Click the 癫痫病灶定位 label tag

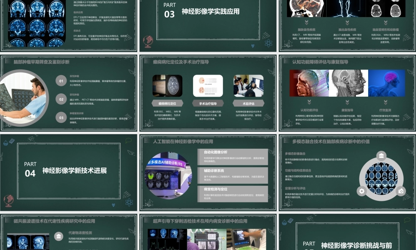tap(167, 103)
